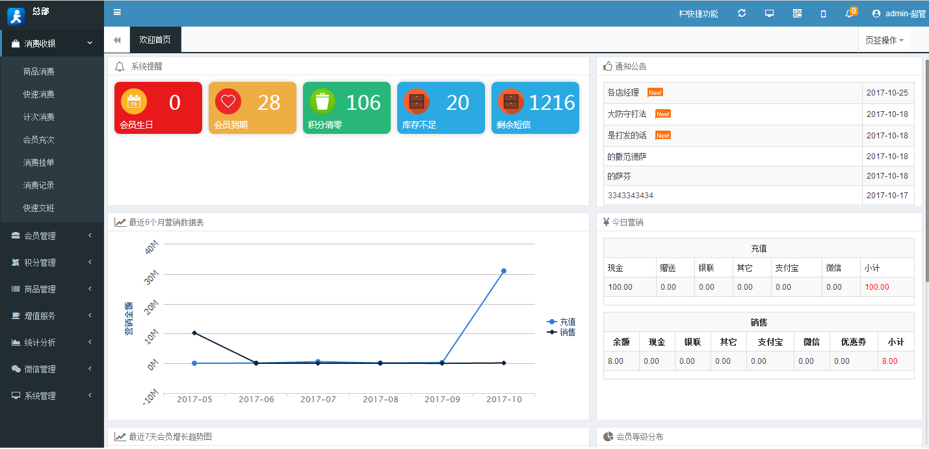Open the 快捷功能 link in header
The width and height of the screenshot is (929, 449).
point(699,14)
